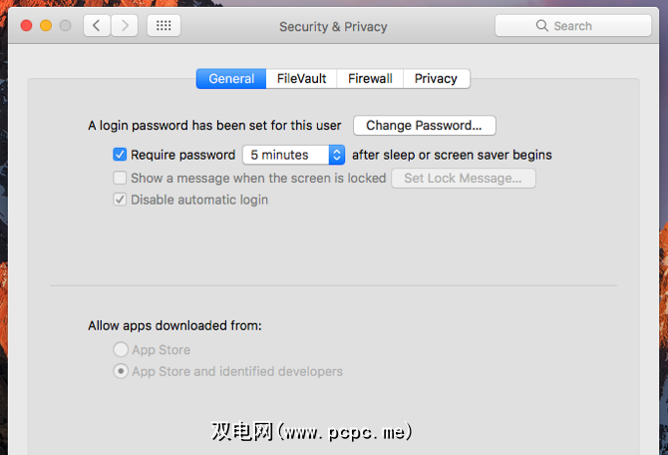Minimize the window with yellow button
The width and height of the screenshot is (668, 455).
pyautogui.click(x=46, y=25)
